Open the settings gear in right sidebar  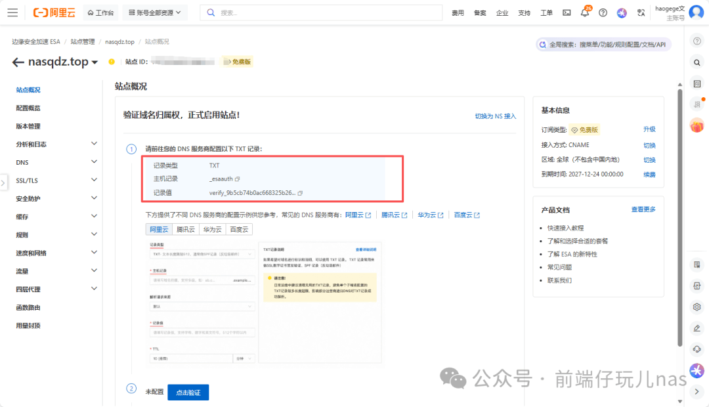tap(697, 307)
